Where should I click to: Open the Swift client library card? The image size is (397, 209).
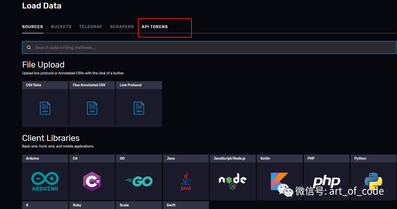point(186,205)
